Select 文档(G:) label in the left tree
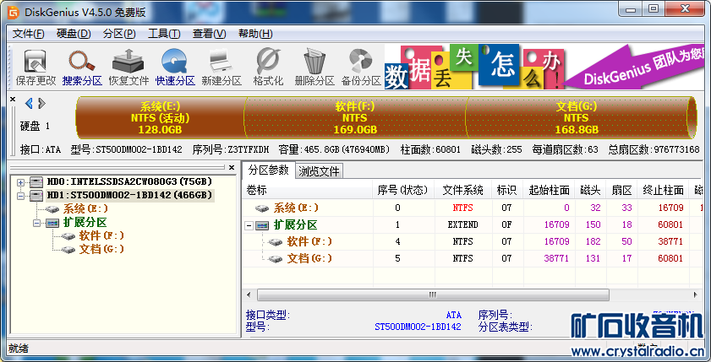This screenshot has width=711, height=362. (x=101, y=250)
